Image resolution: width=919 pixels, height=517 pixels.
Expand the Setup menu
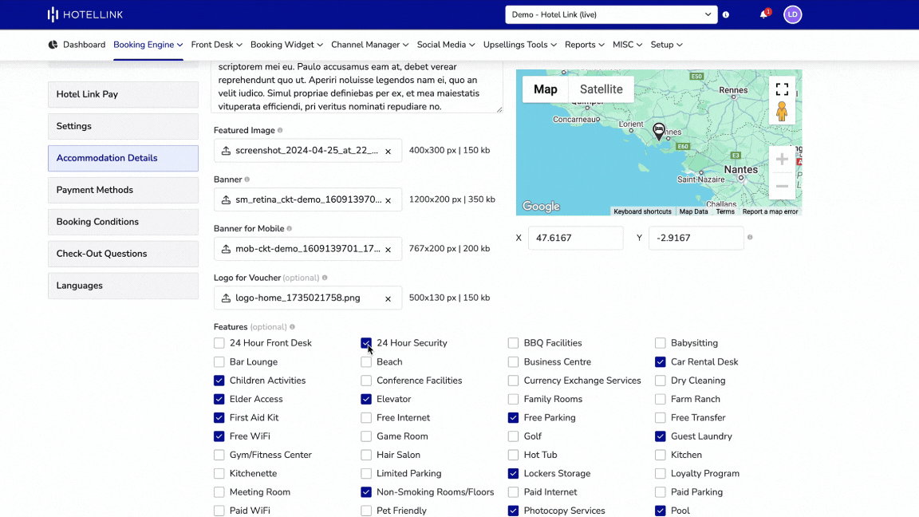click(666, 45)
